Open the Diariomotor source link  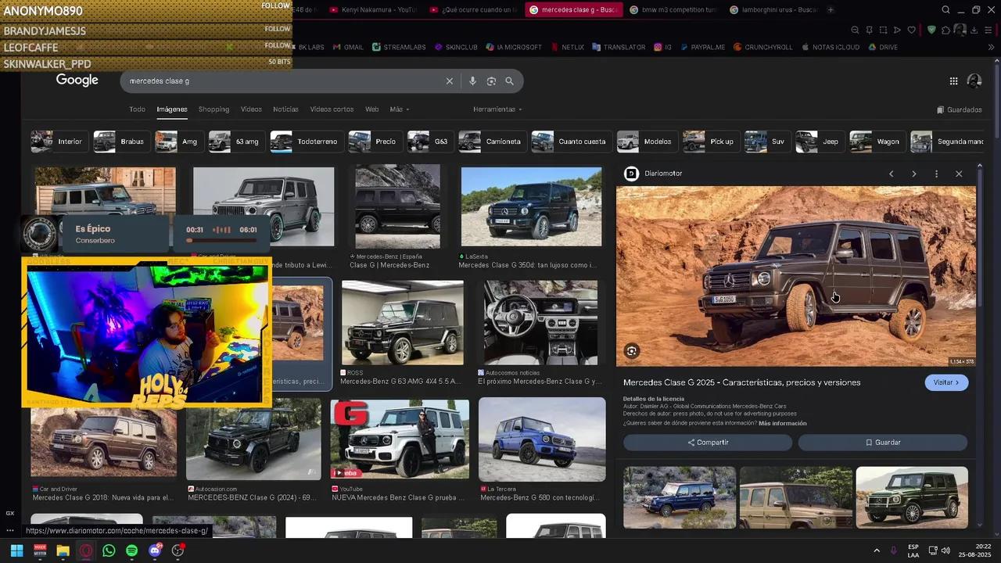(654, 174)
